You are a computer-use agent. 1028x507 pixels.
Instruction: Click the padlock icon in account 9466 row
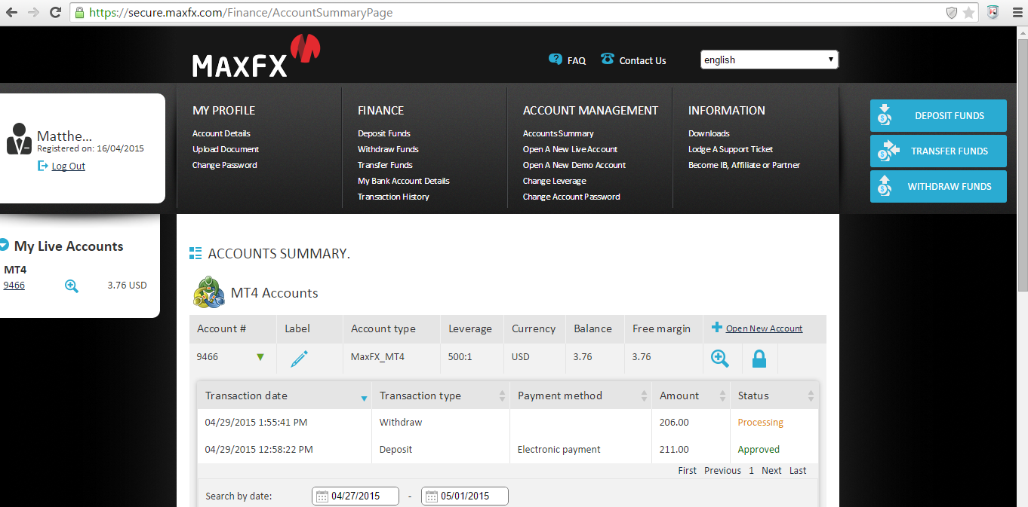(759, 359)
